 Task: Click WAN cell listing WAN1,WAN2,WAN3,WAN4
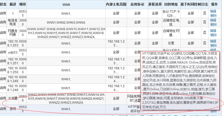click(66, 22)
